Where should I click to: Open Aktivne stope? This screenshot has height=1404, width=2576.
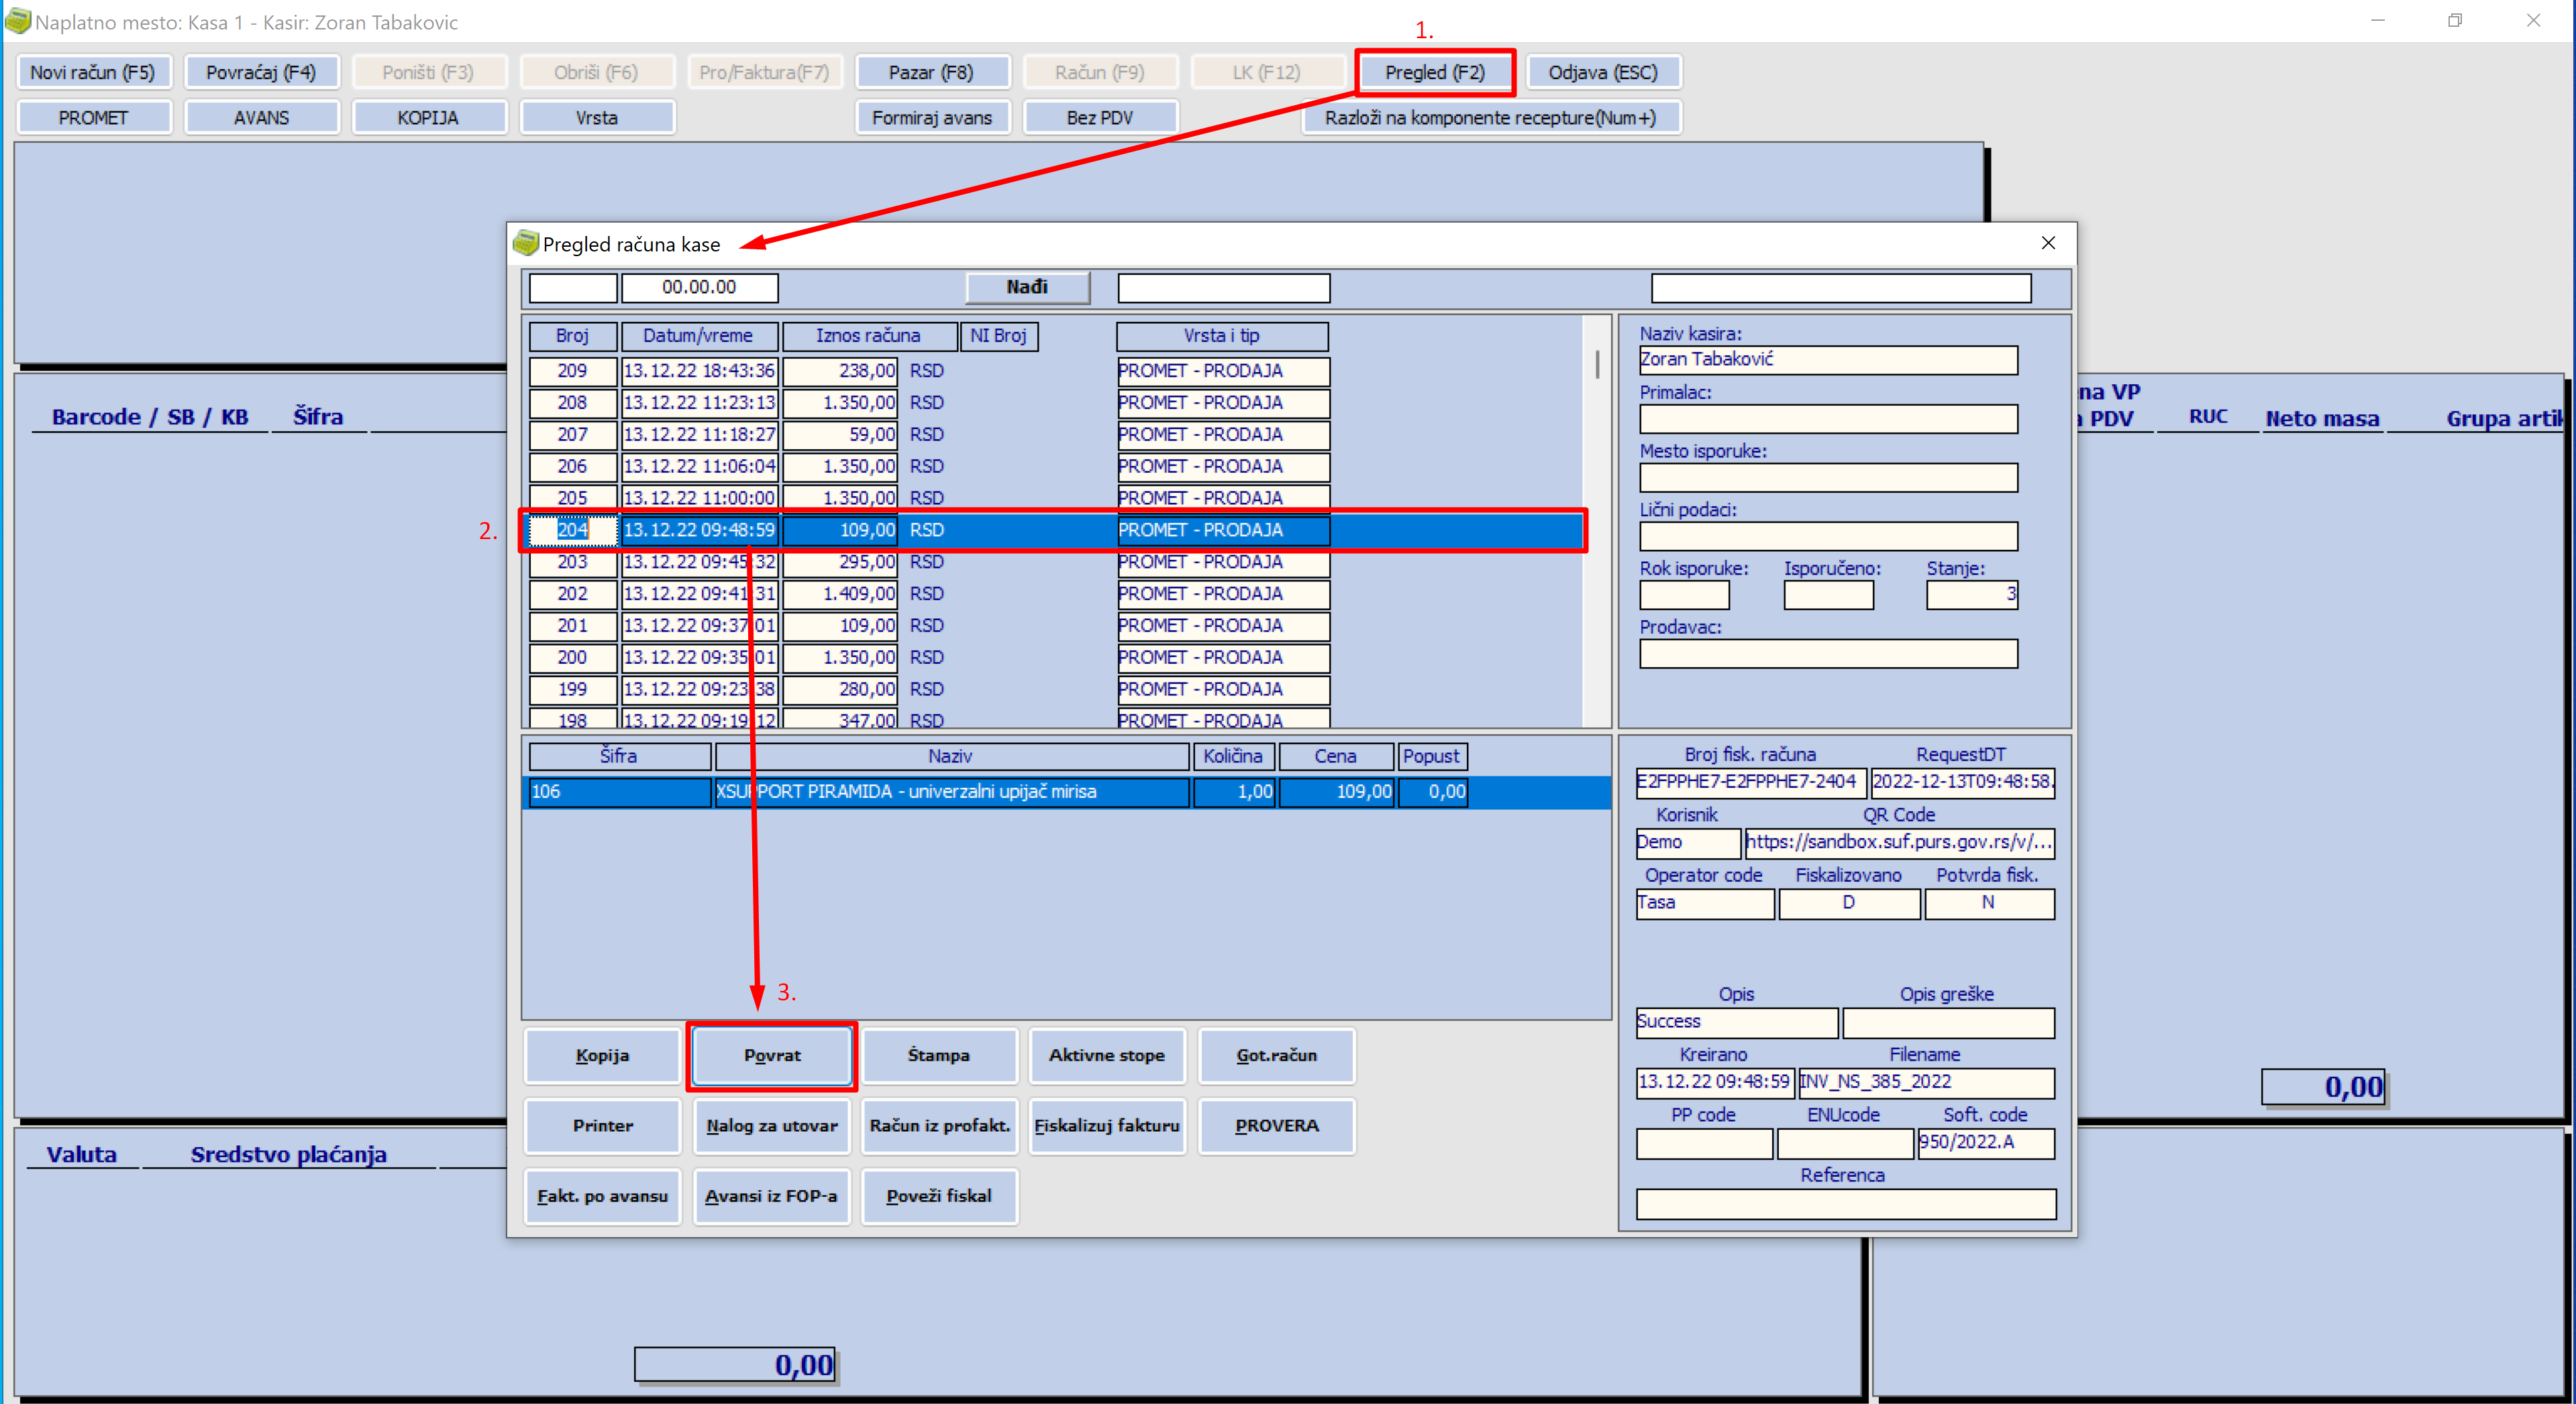1106,1055
